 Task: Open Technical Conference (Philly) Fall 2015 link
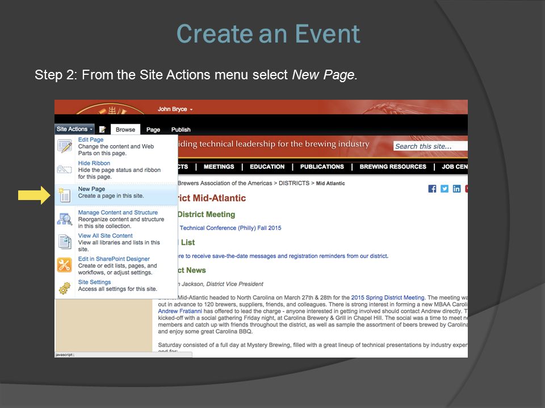click(230, 228)
